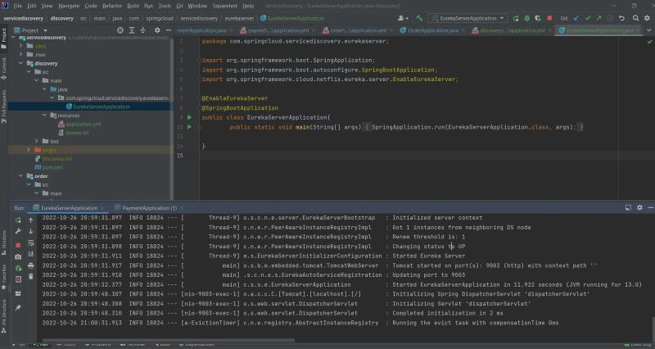Open user account dropdown in toolbar

(403, 18)
